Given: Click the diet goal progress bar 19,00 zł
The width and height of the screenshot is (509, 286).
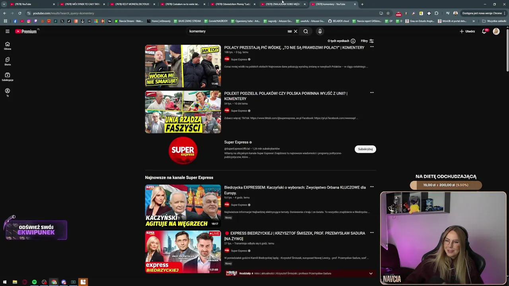Looking at the screenshot, I should tap(446, 185).
